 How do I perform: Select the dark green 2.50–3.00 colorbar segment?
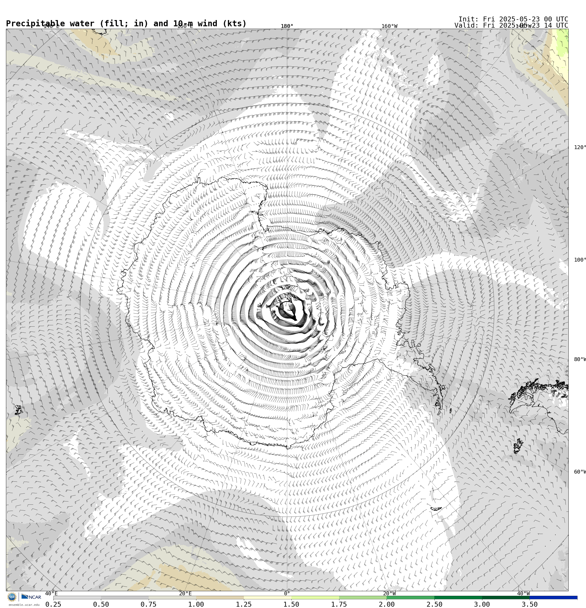pyautogui.click(x=458, y=597)
